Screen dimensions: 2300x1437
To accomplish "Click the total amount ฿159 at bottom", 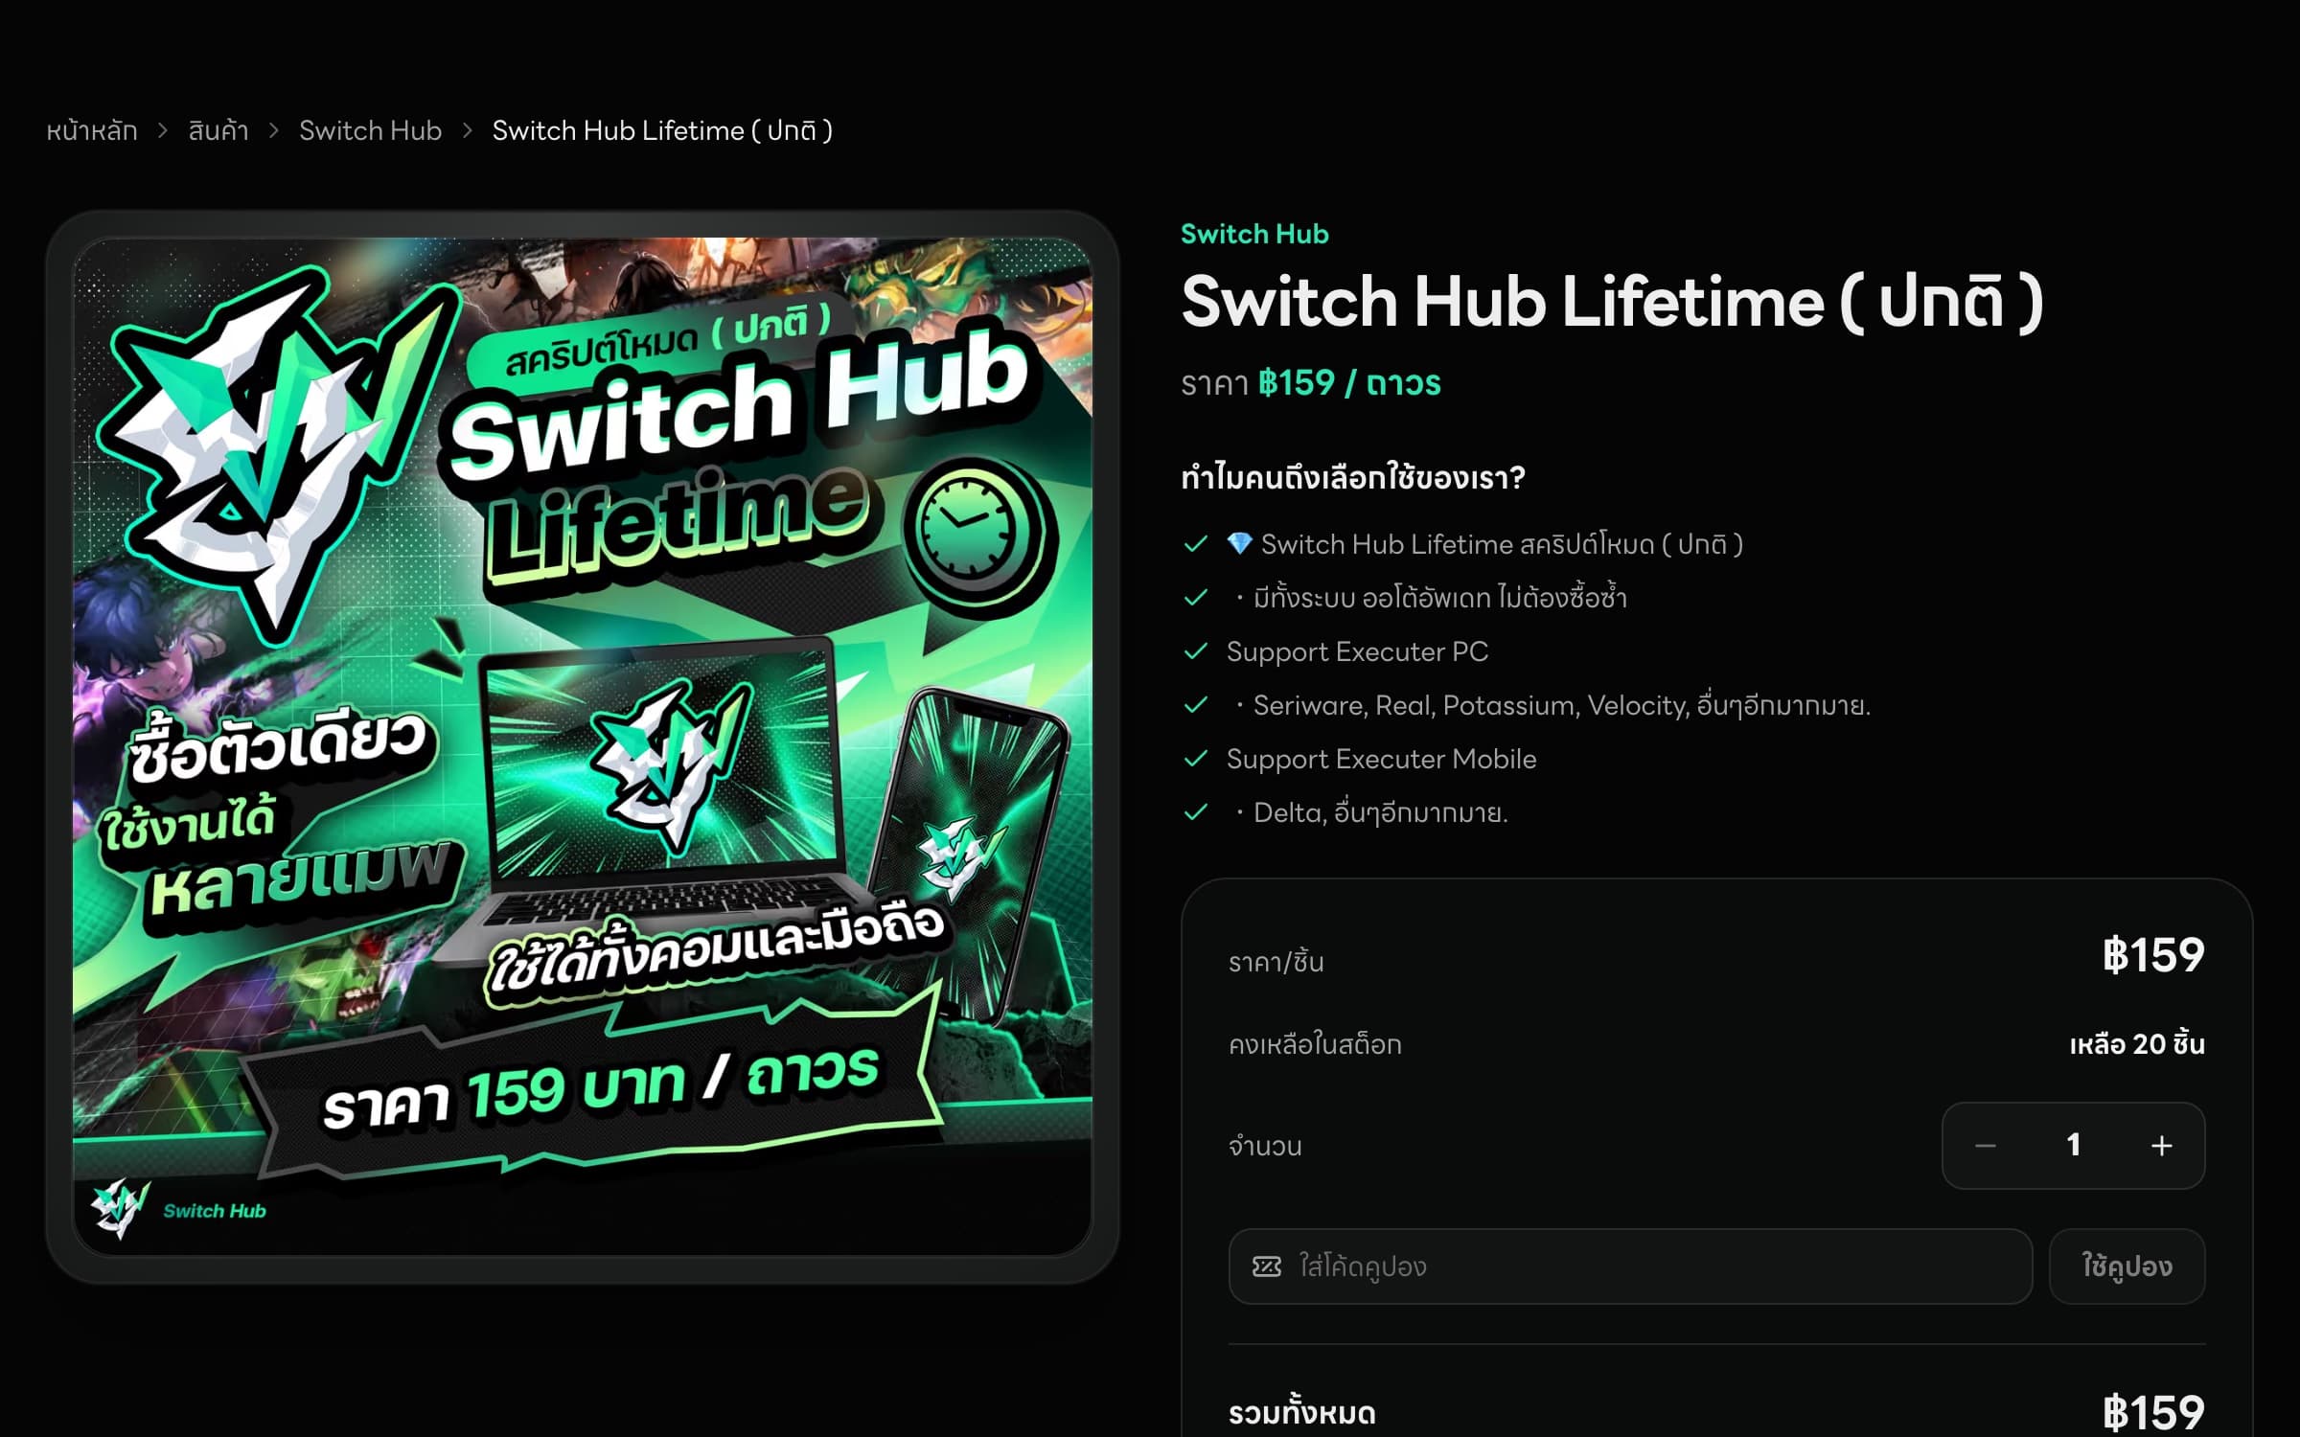I will (x=2153, y=1413).
